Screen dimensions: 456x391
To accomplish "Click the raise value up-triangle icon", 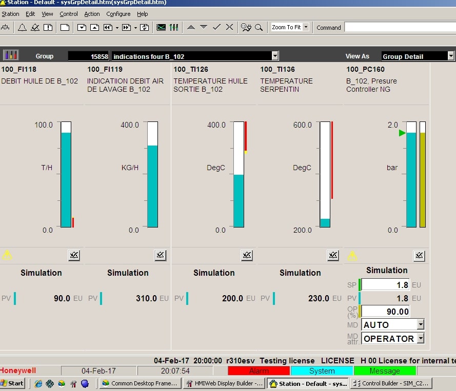I will [191, 27].
